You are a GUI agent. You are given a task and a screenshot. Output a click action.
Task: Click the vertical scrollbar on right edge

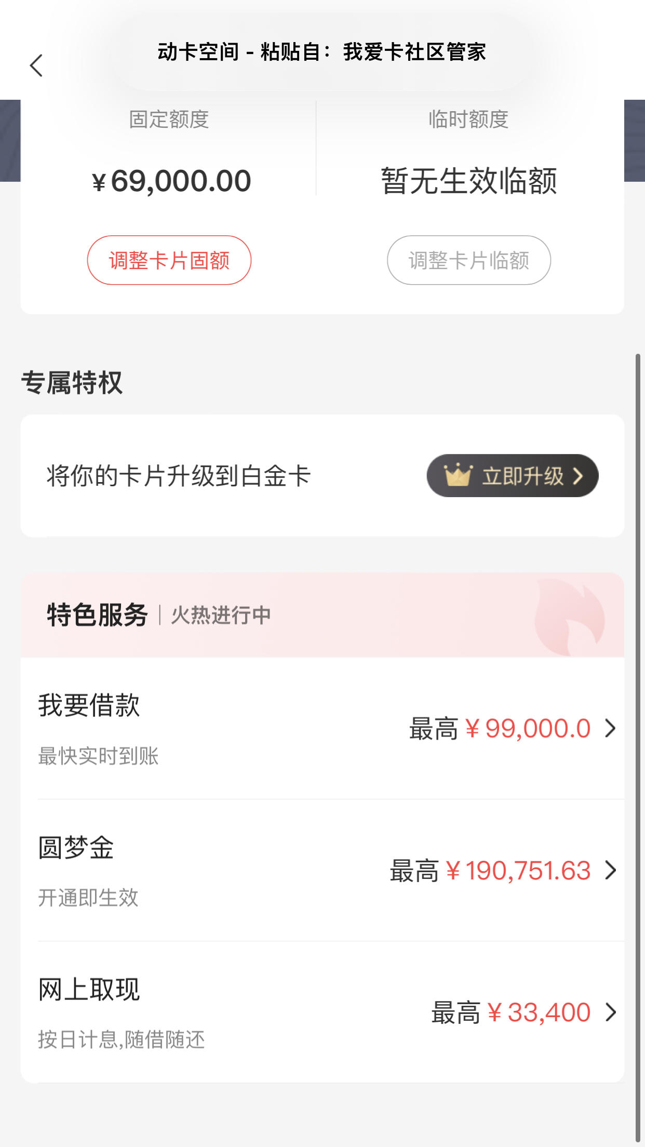[x=638, y=748]
